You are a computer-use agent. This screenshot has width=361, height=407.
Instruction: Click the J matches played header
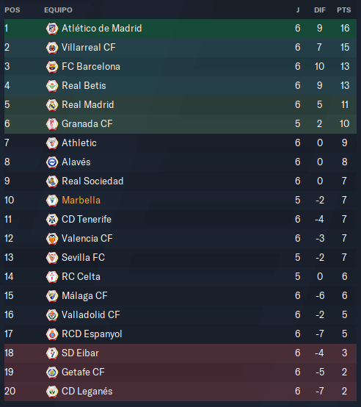coord(298,10)
